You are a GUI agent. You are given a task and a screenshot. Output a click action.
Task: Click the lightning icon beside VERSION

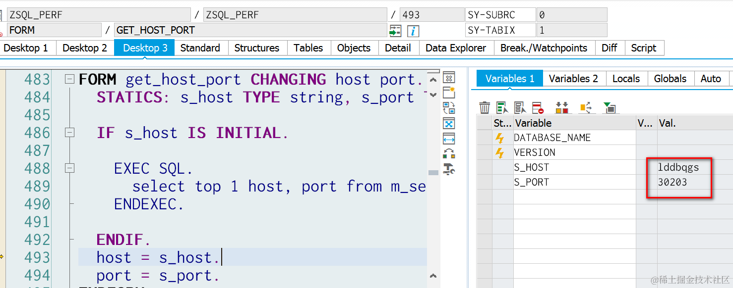500,153
